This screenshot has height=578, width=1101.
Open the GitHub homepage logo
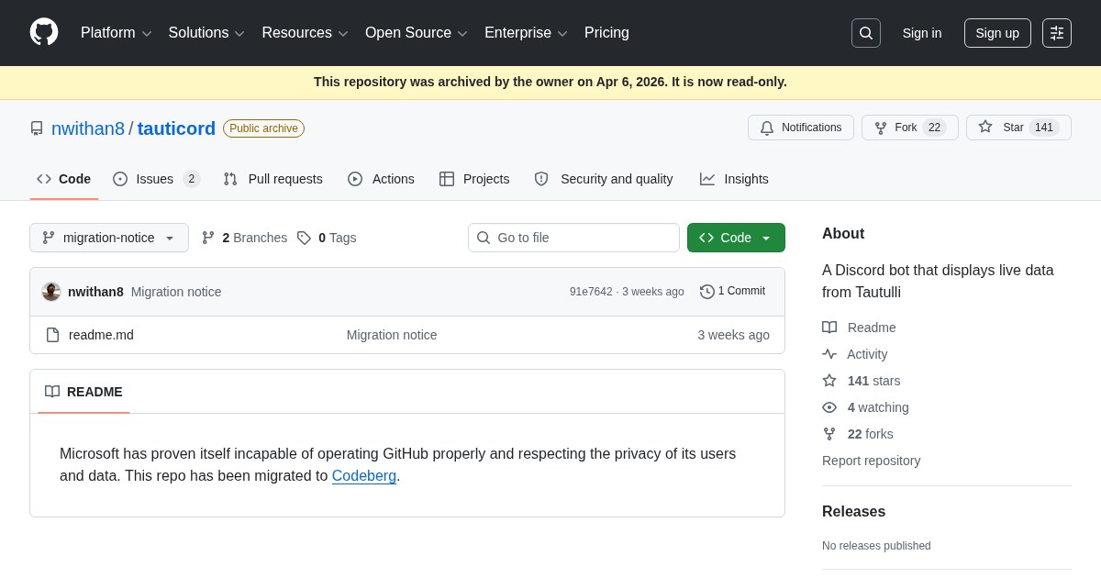[x=44, y=32]
